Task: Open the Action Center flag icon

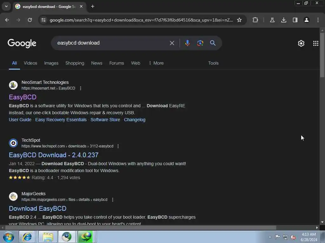Action: 277,237
